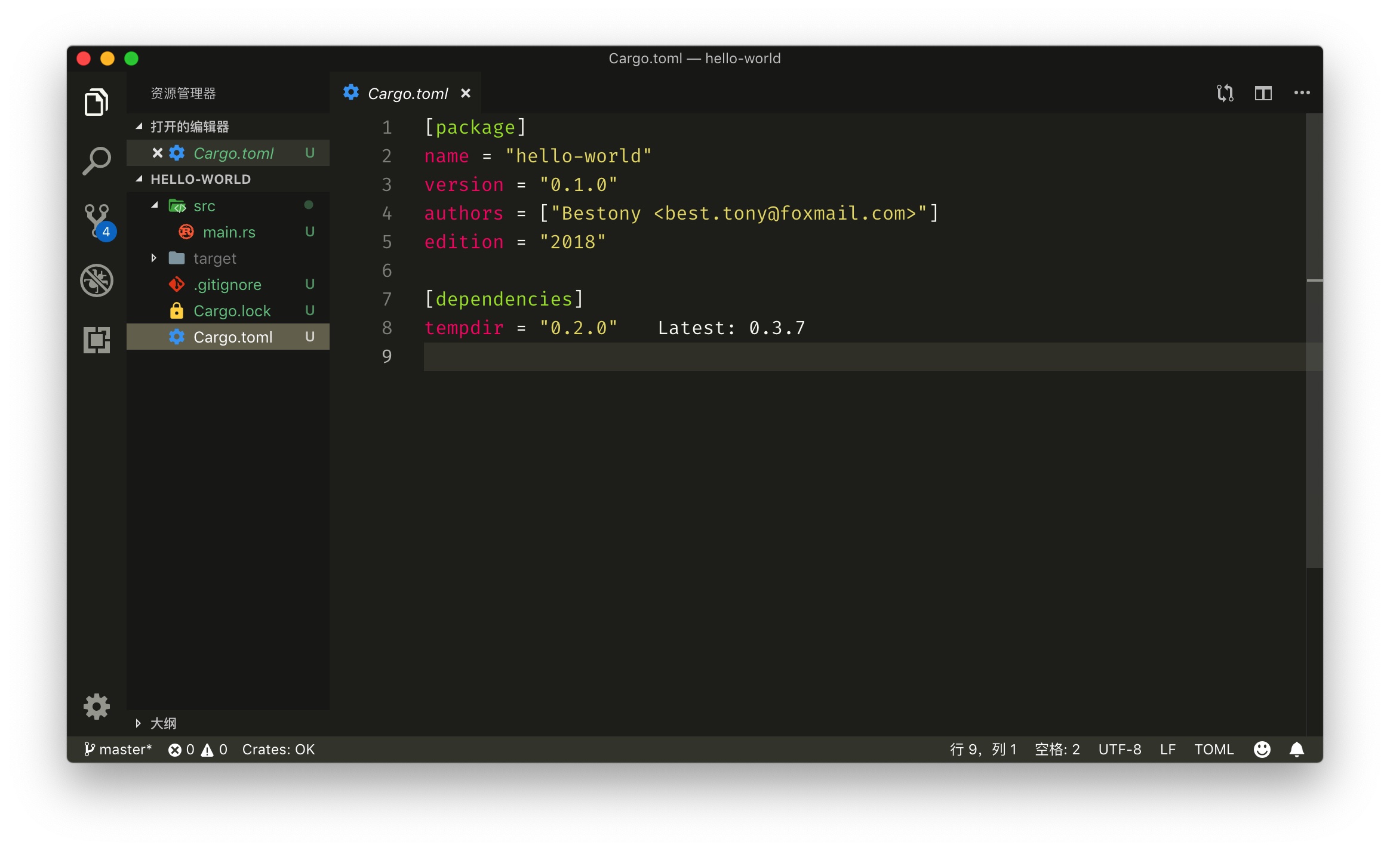Click the Open Changes compare icon

(1225, 93)
